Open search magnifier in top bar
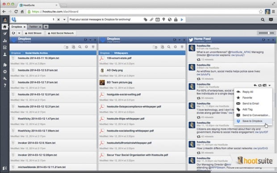 (x=263, y=20)
